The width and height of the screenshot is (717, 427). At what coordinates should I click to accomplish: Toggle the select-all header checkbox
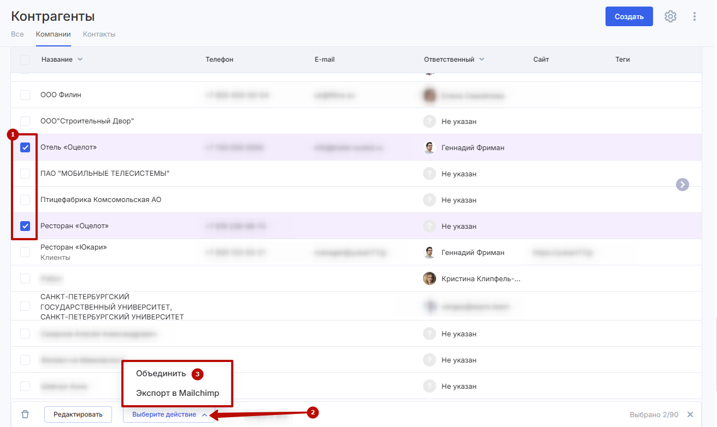pyautogui.click(x=25, y=60)
